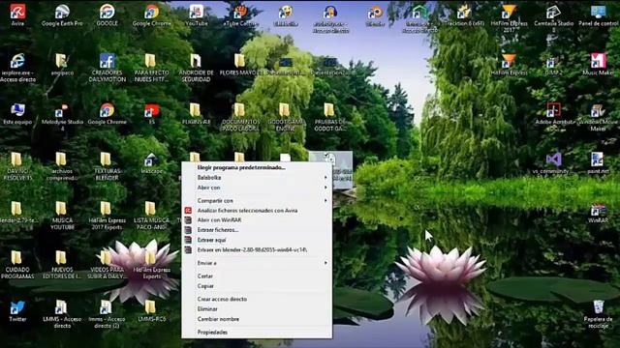The image size is (620, 348).
Task: Select the vs_community icon
Action: click(553, 163)
